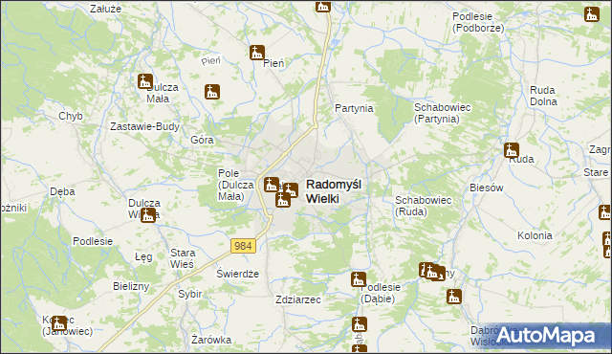Click the Pień label next to church
The image size is (612, 354).
[273, 63]
